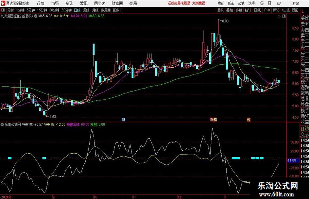309x199 pixels.
Task: Click the 预警系统: 60.00 label
Action: click(x=78, y=124)
